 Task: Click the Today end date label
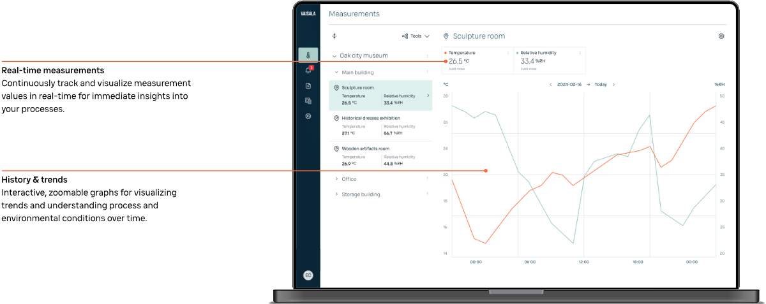601,84
